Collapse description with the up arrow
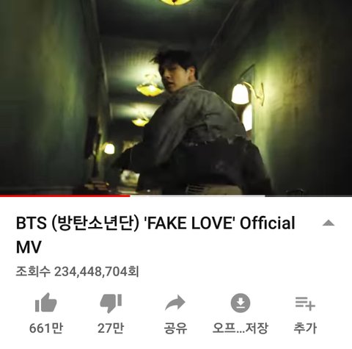 [x=329, y=223]
